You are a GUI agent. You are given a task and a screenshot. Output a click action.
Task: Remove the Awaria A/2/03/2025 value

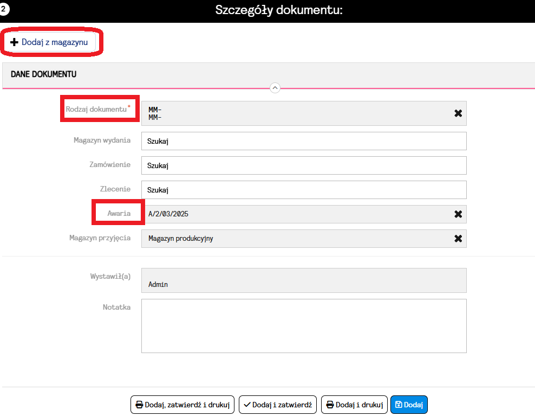click(458, 214)
